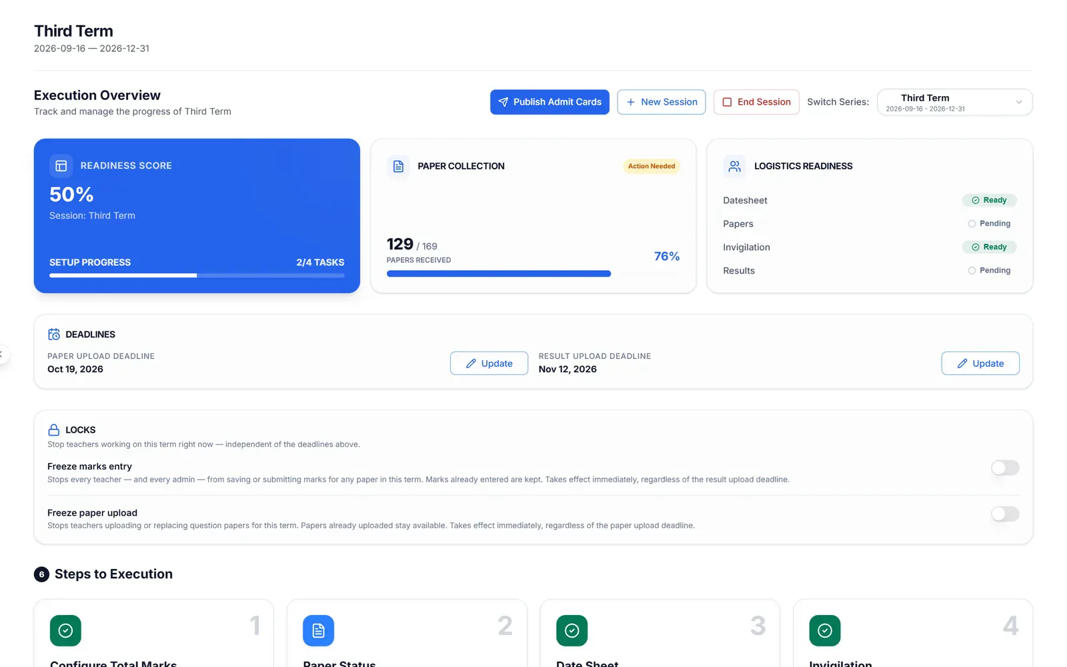Click the Locks padlock icon

tap(54, 430)
